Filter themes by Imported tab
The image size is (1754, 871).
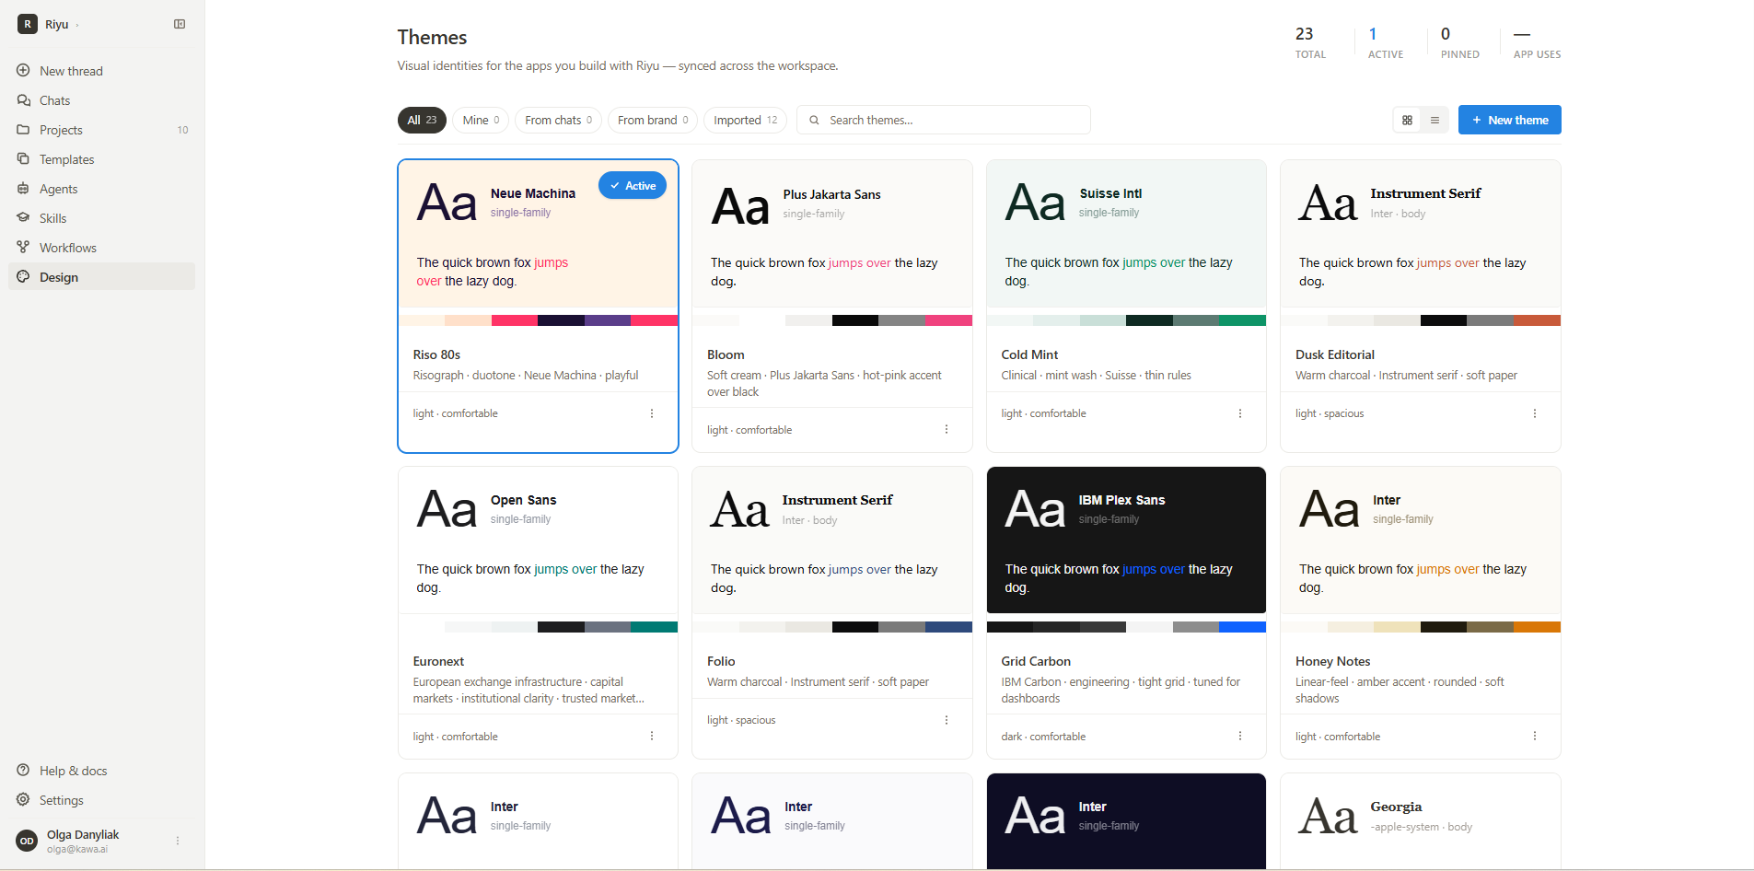click(745, 120)
